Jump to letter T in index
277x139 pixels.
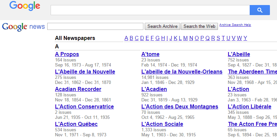223,38
